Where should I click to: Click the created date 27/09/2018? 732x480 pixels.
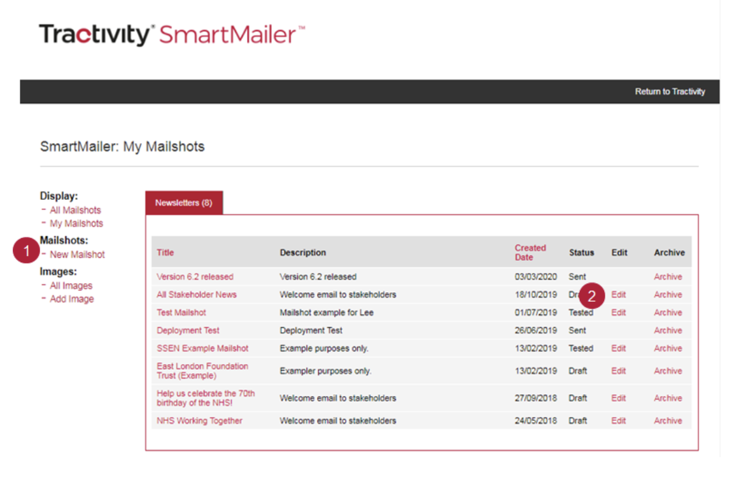pyautogui.click(x=536, y=399)
